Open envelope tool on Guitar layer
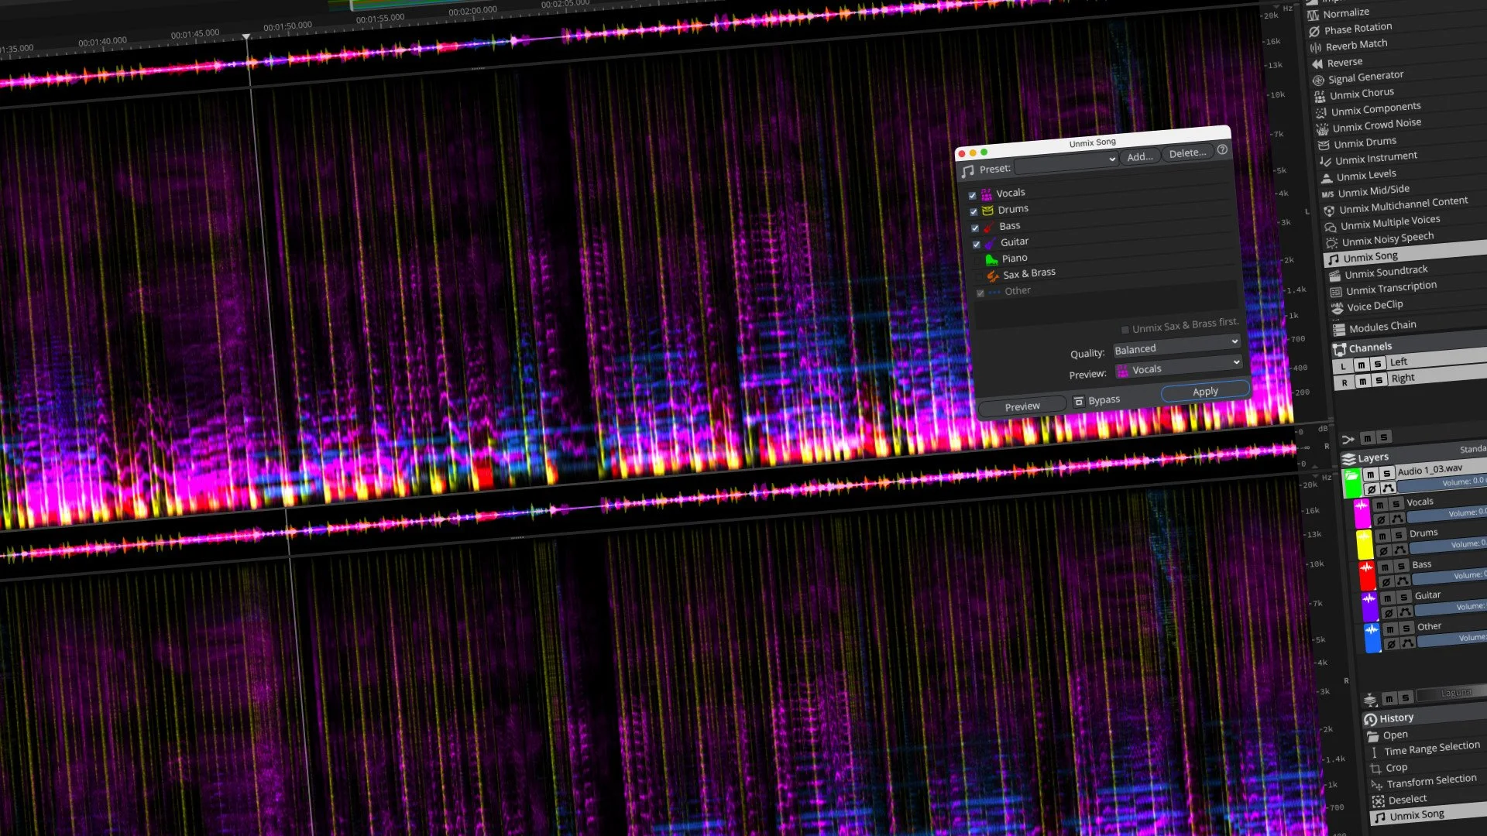 (1406, 612)
